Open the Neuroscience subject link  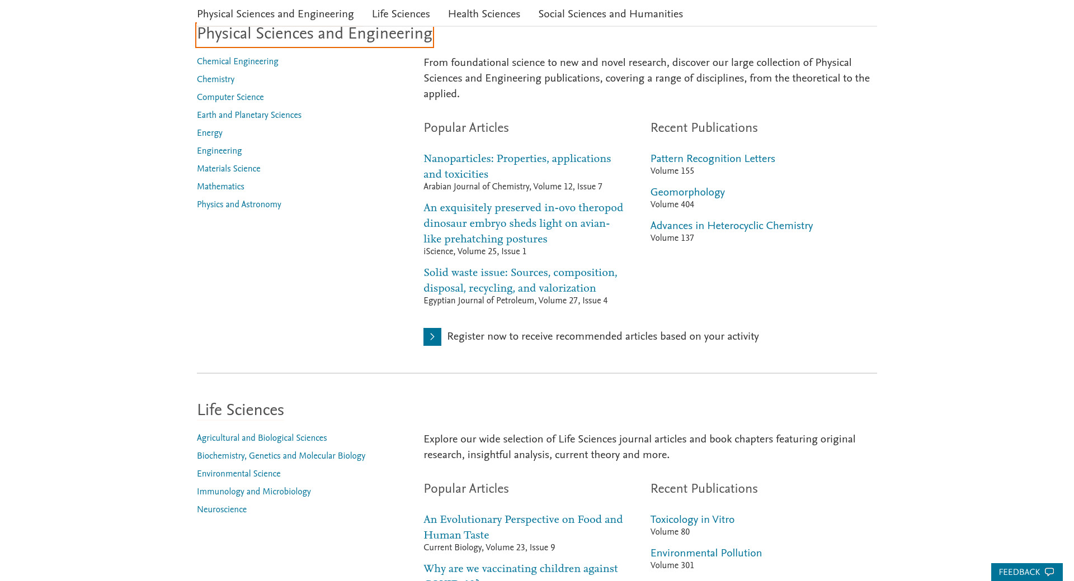[222, 509]
